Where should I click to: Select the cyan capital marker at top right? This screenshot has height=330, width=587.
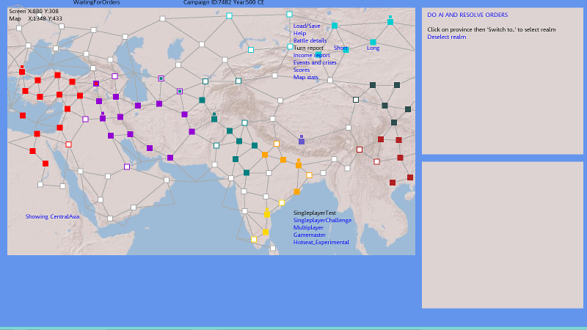pos(390,21)
